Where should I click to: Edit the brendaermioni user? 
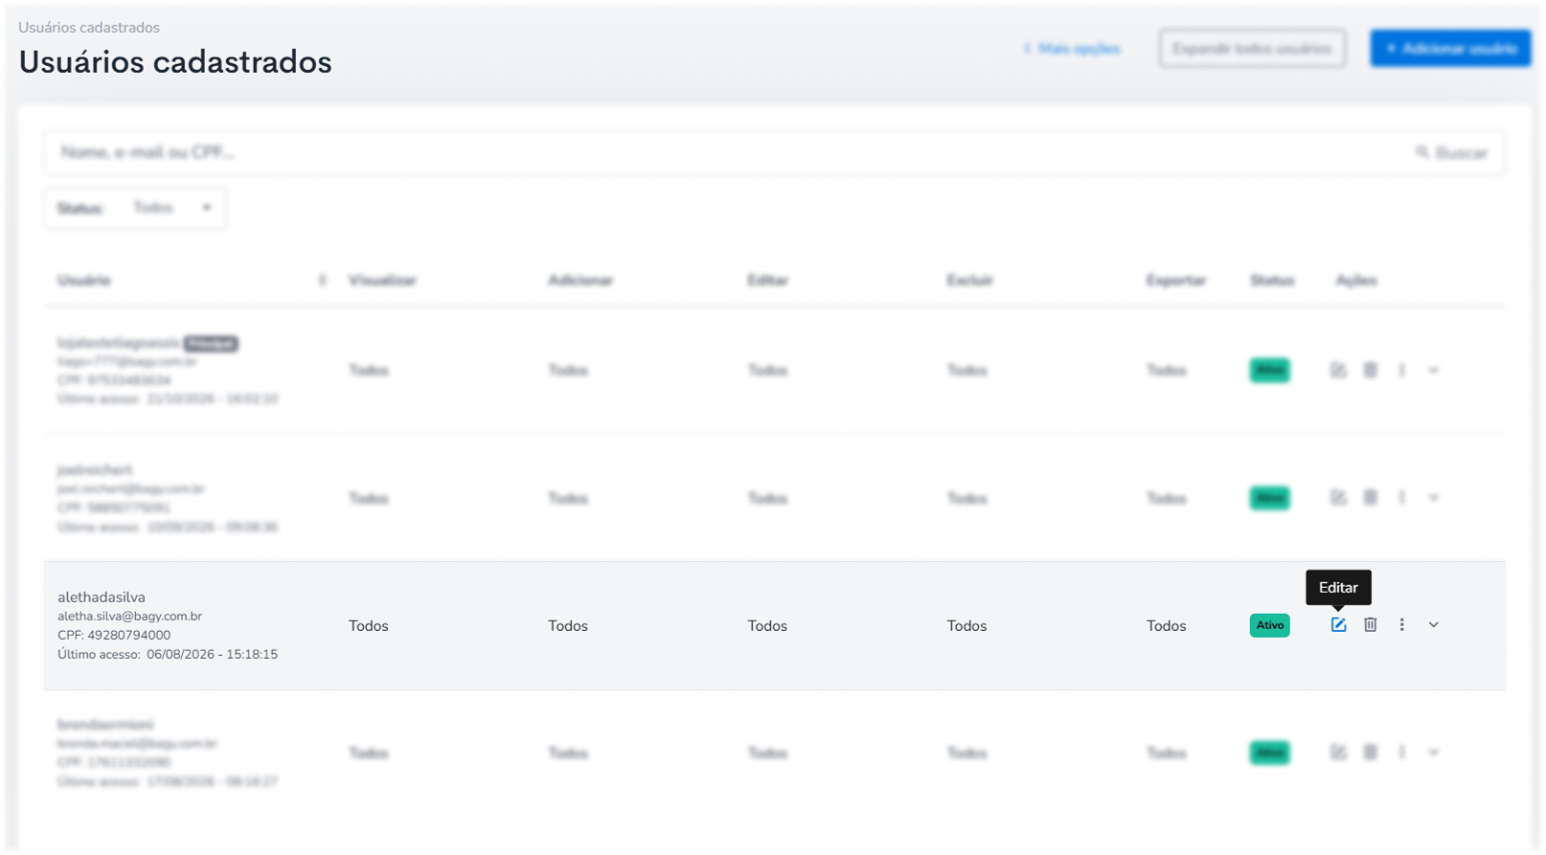click(1338, 753)
